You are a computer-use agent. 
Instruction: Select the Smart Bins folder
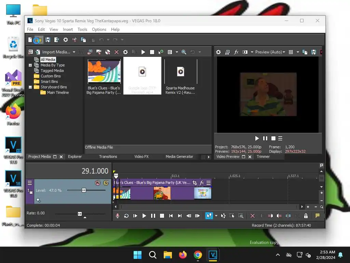tap(49, 82)
